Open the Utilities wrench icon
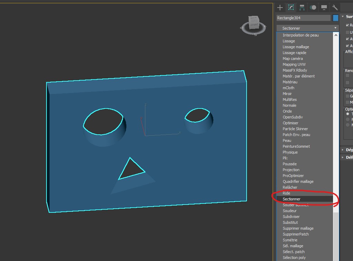The height and width of the screenshot is (261, 353). (335, 8)
